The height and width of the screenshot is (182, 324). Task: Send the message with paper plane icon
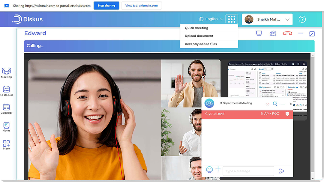(x=282, y=171)
